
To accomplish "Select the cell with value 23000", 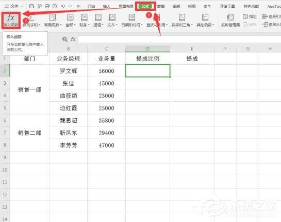I will click(x=106, y=96).
